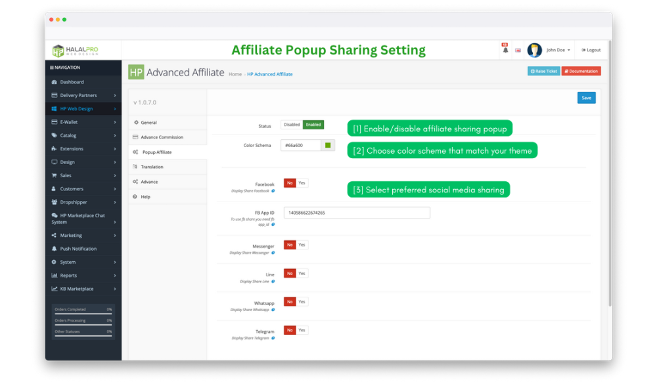Click the John Doe avatar image
This screenshot has height=384, width=657.
pos(534,50)
